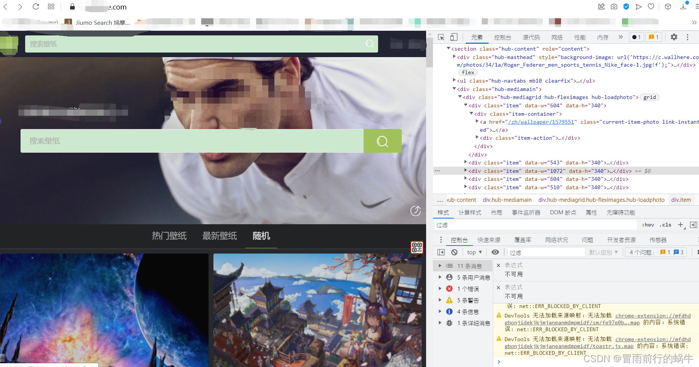Open the 默认级别 log level dropdown
699x367 pixels.
pyautogui.click(x=604, y=252)
